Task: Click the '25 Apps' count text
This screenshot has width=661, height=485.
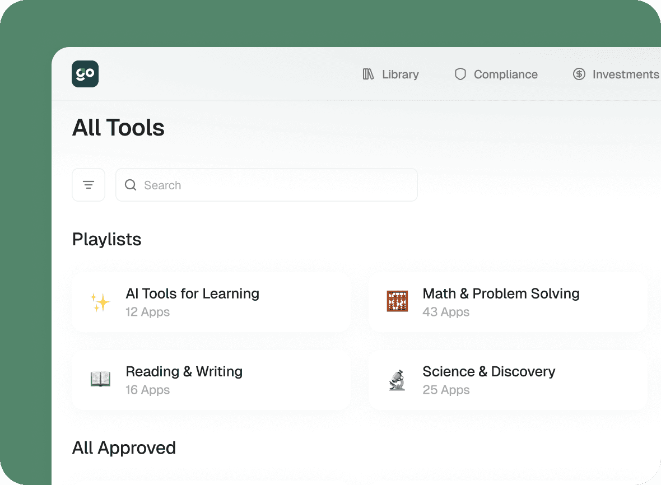Action: (x=446, y=390)
